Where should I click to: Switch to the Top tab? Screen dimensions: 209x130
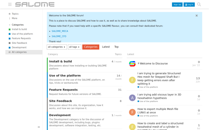(x=116, y=47)
